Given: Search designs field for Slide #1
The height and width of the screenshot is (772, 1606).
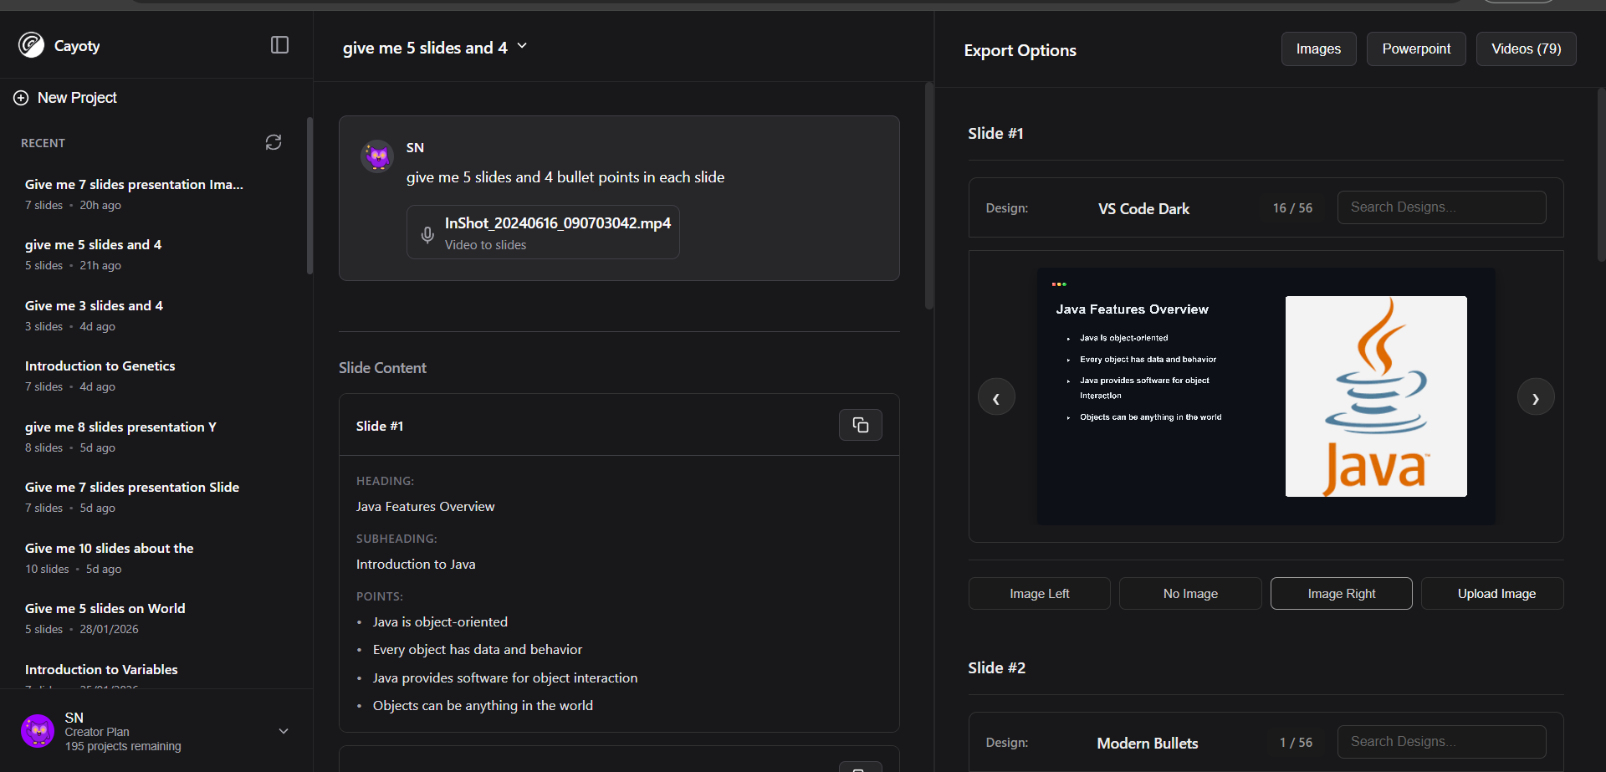Looking at the screenshot, I should click(1442, 207).
